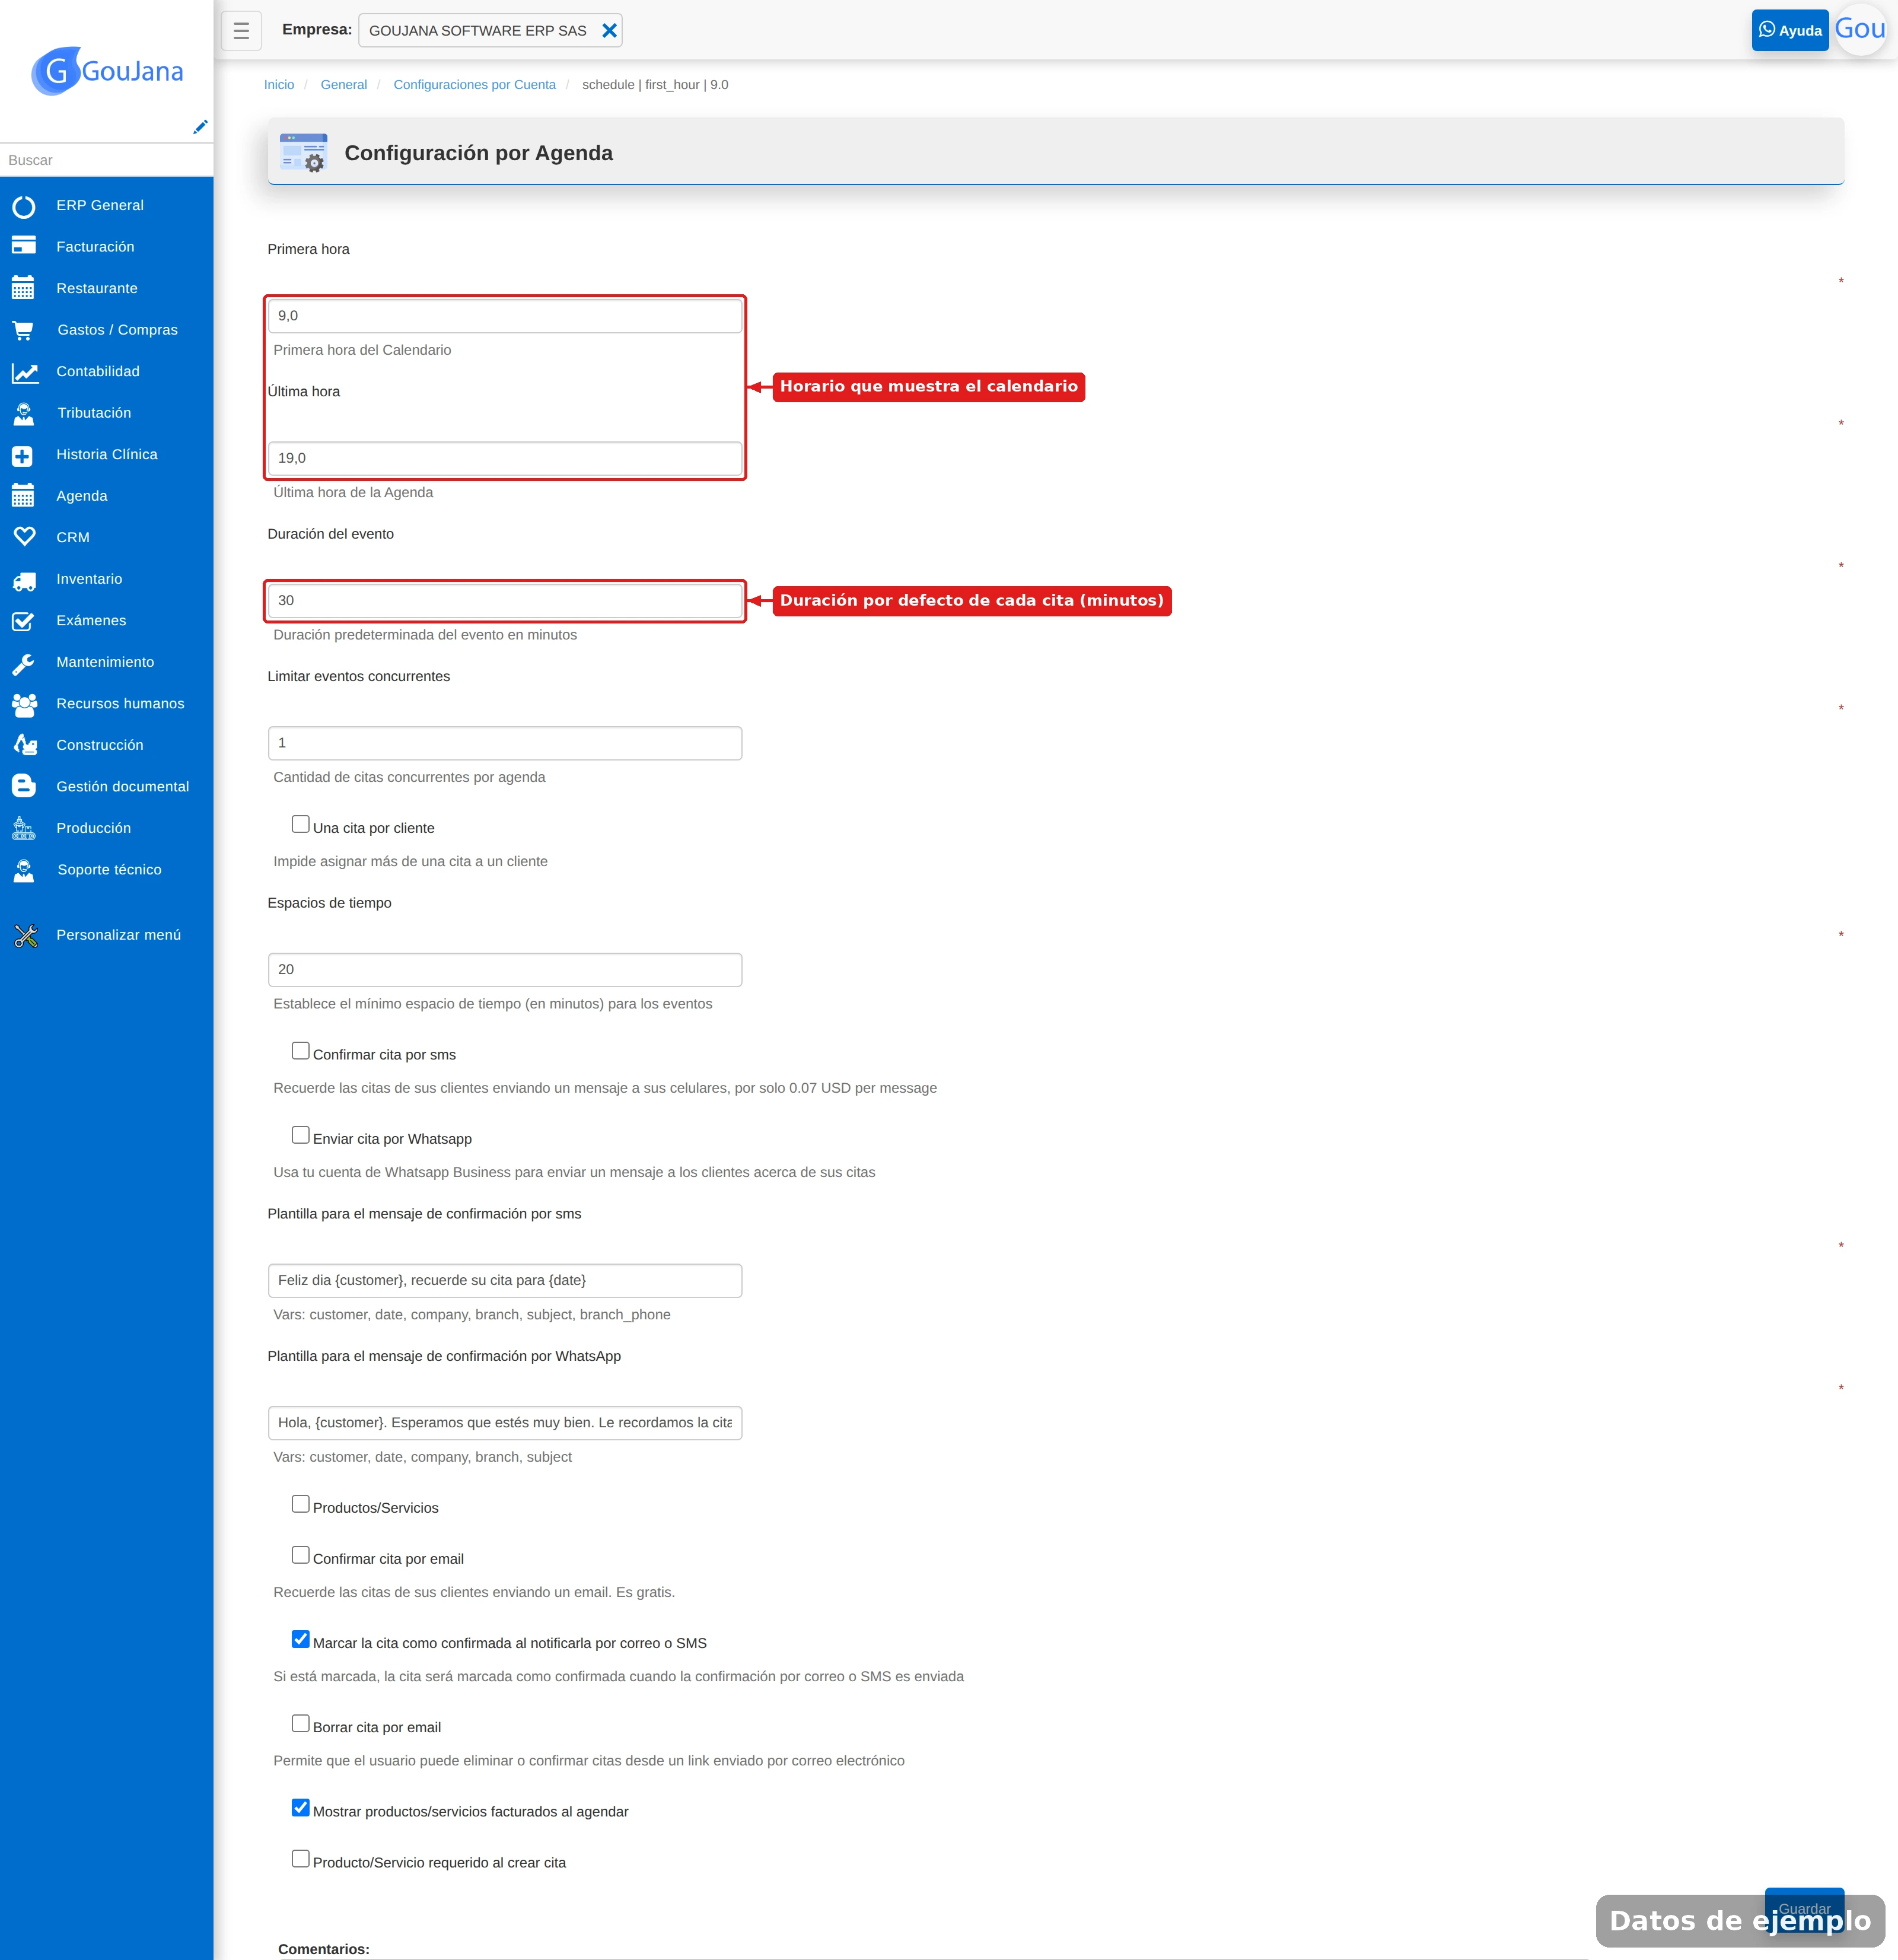Go to Inicio breadcrumb link
This screenshot has height=1960, width=1898.
click(x=279, y=85)
